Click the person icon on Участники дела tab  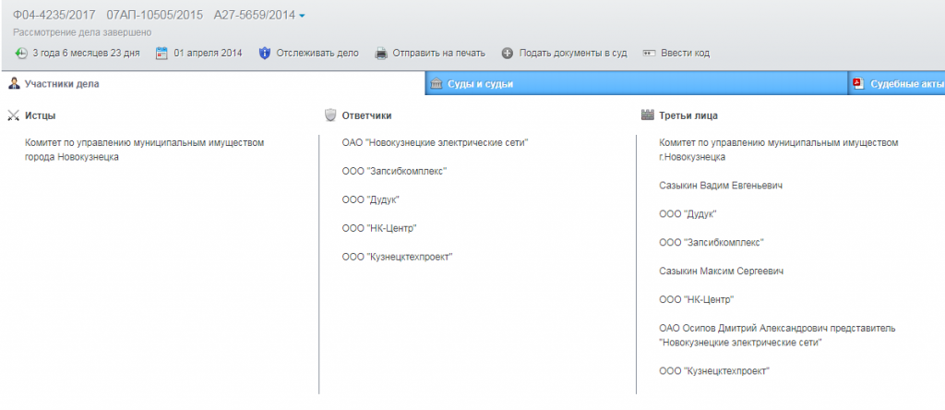point(14,84)
